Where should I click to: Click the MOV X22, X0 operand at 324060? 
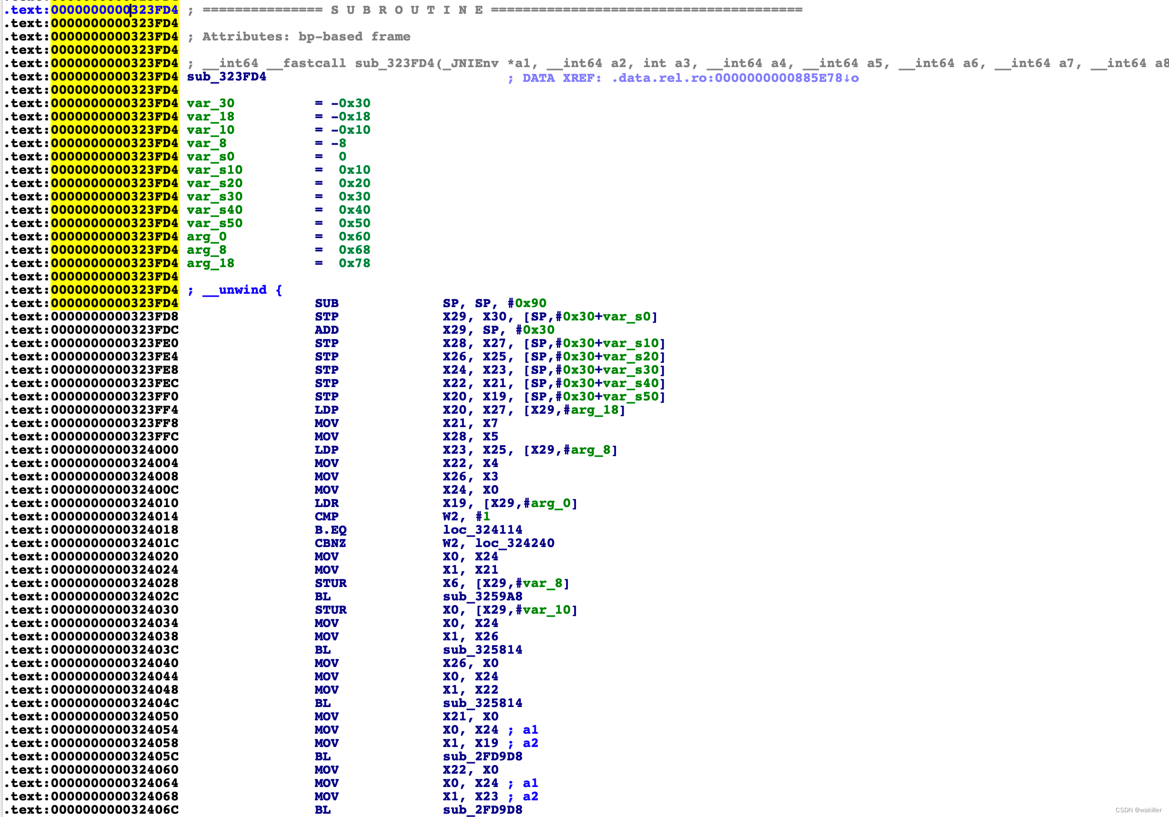tap(471, 770)
